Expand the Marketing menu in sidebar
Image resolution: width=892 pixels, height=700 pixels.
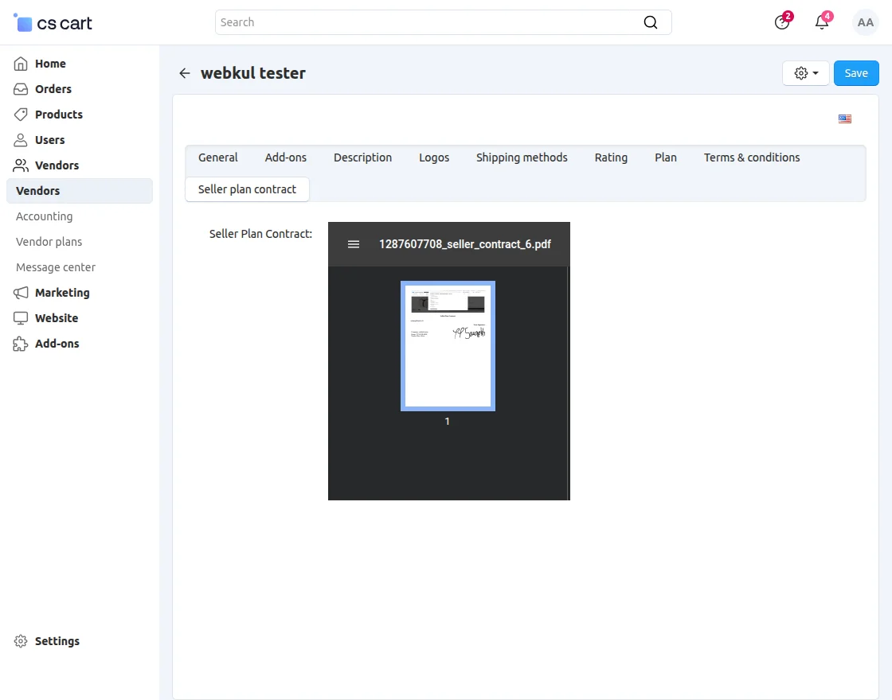click(x=62, y=293)
